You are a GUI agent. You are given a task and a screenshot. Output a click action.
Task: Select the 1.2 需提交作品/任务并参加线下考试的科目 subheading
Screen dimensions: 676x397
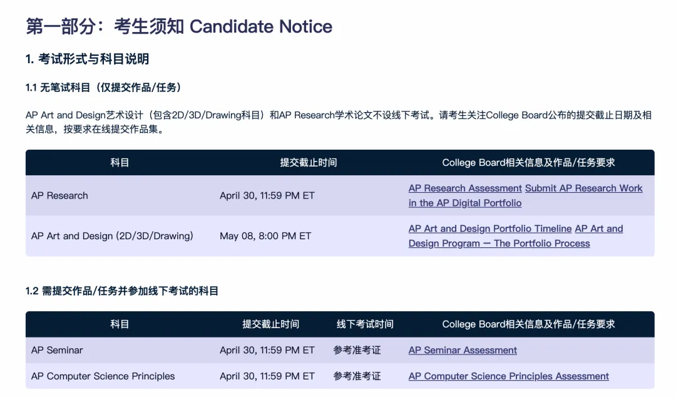coord(122,291)
